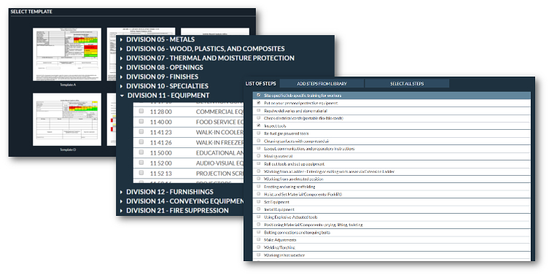This screenshot has width=549, height=275.
Task: Click 'Using Explosive Actuated tools' text
Action: pyautogui.click(x=291, y=217)
